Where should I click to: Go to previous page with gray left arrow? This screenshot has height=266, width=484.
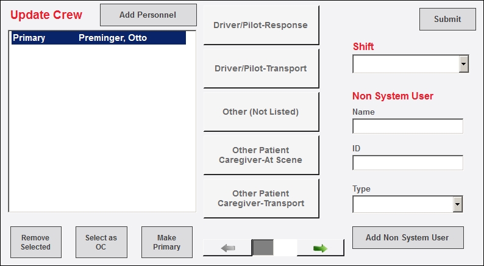click(228, 248)
